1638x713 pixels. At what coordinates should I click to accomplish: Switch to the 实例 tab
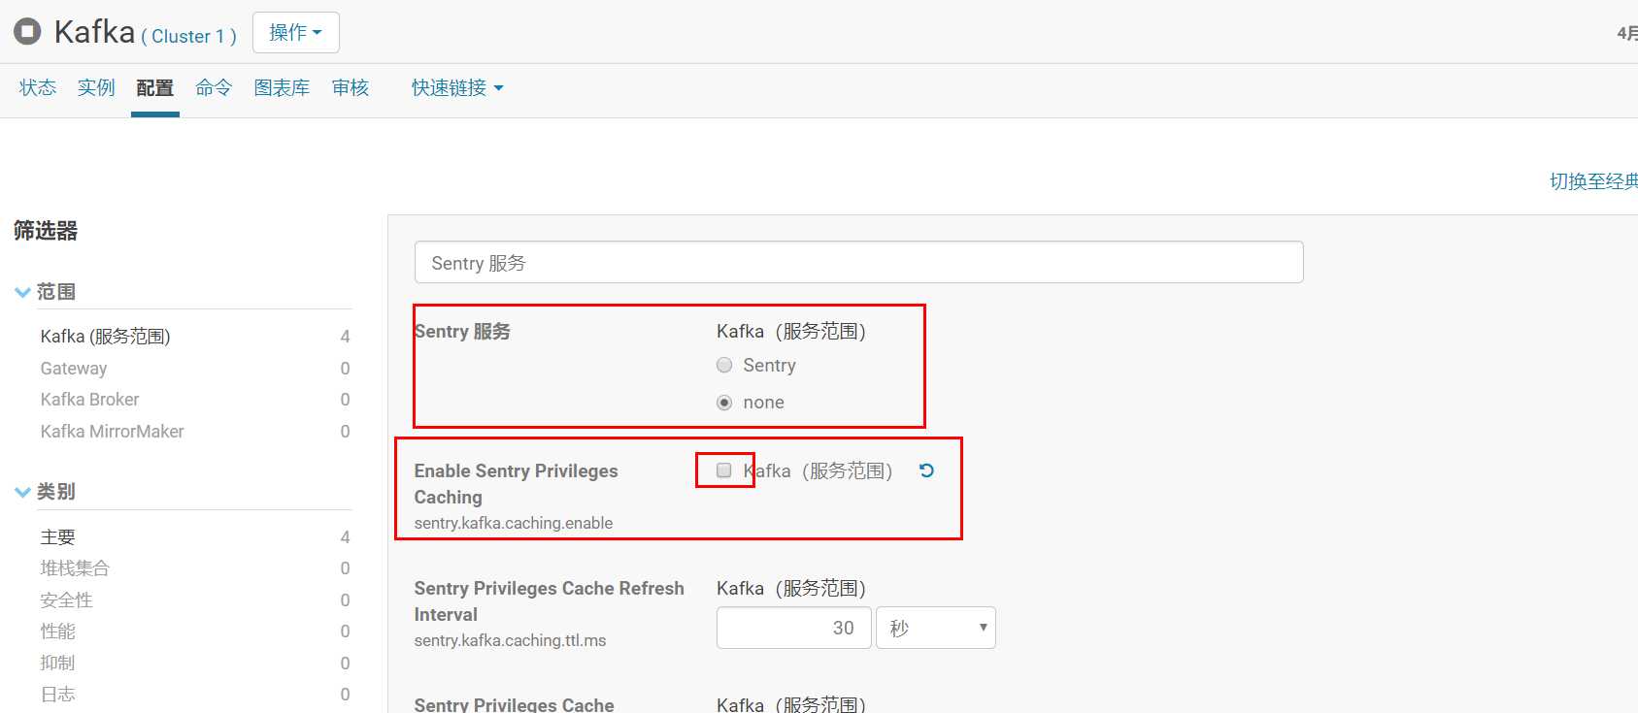pyautogui.click(x=96, y=88)
